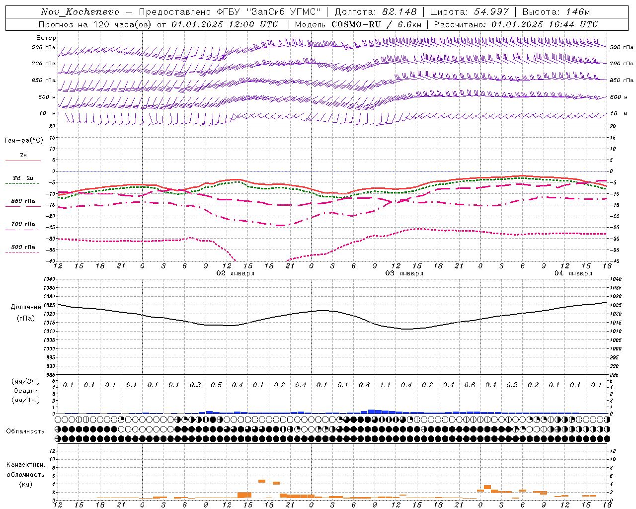Click the dashed pink line under '500 гПа' legend
This screenshot has width=636, height=509.
pos(22,253)
